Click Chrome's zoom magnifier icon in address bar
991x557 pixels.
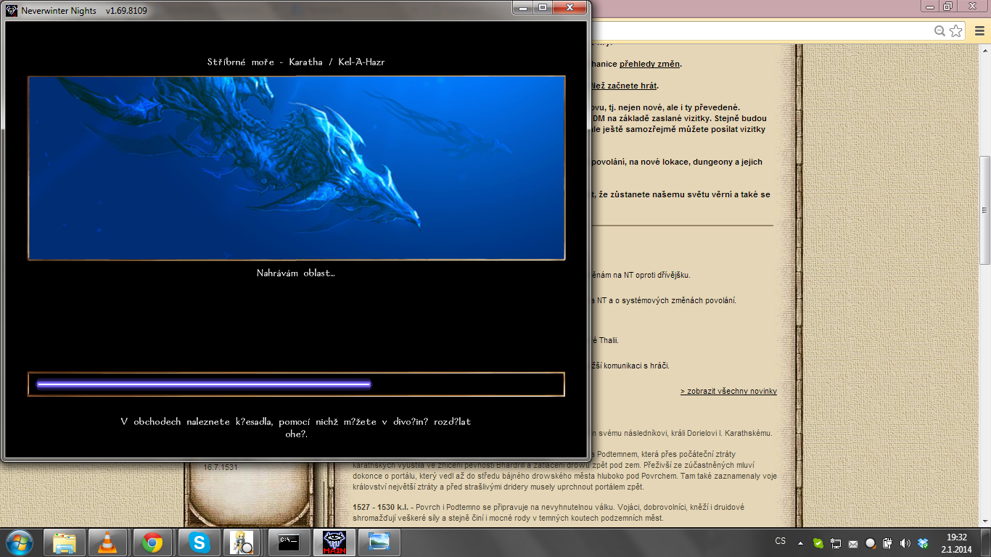(939, 30)
